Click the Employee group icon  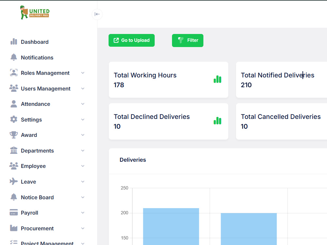[14, 166]
